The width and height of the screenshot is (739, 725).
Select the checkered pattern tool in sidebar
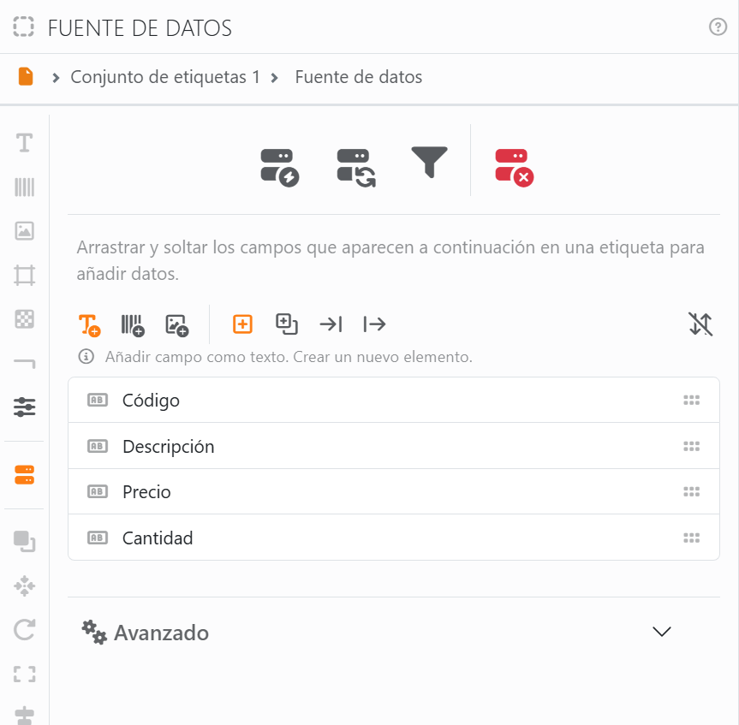(25, 319)
